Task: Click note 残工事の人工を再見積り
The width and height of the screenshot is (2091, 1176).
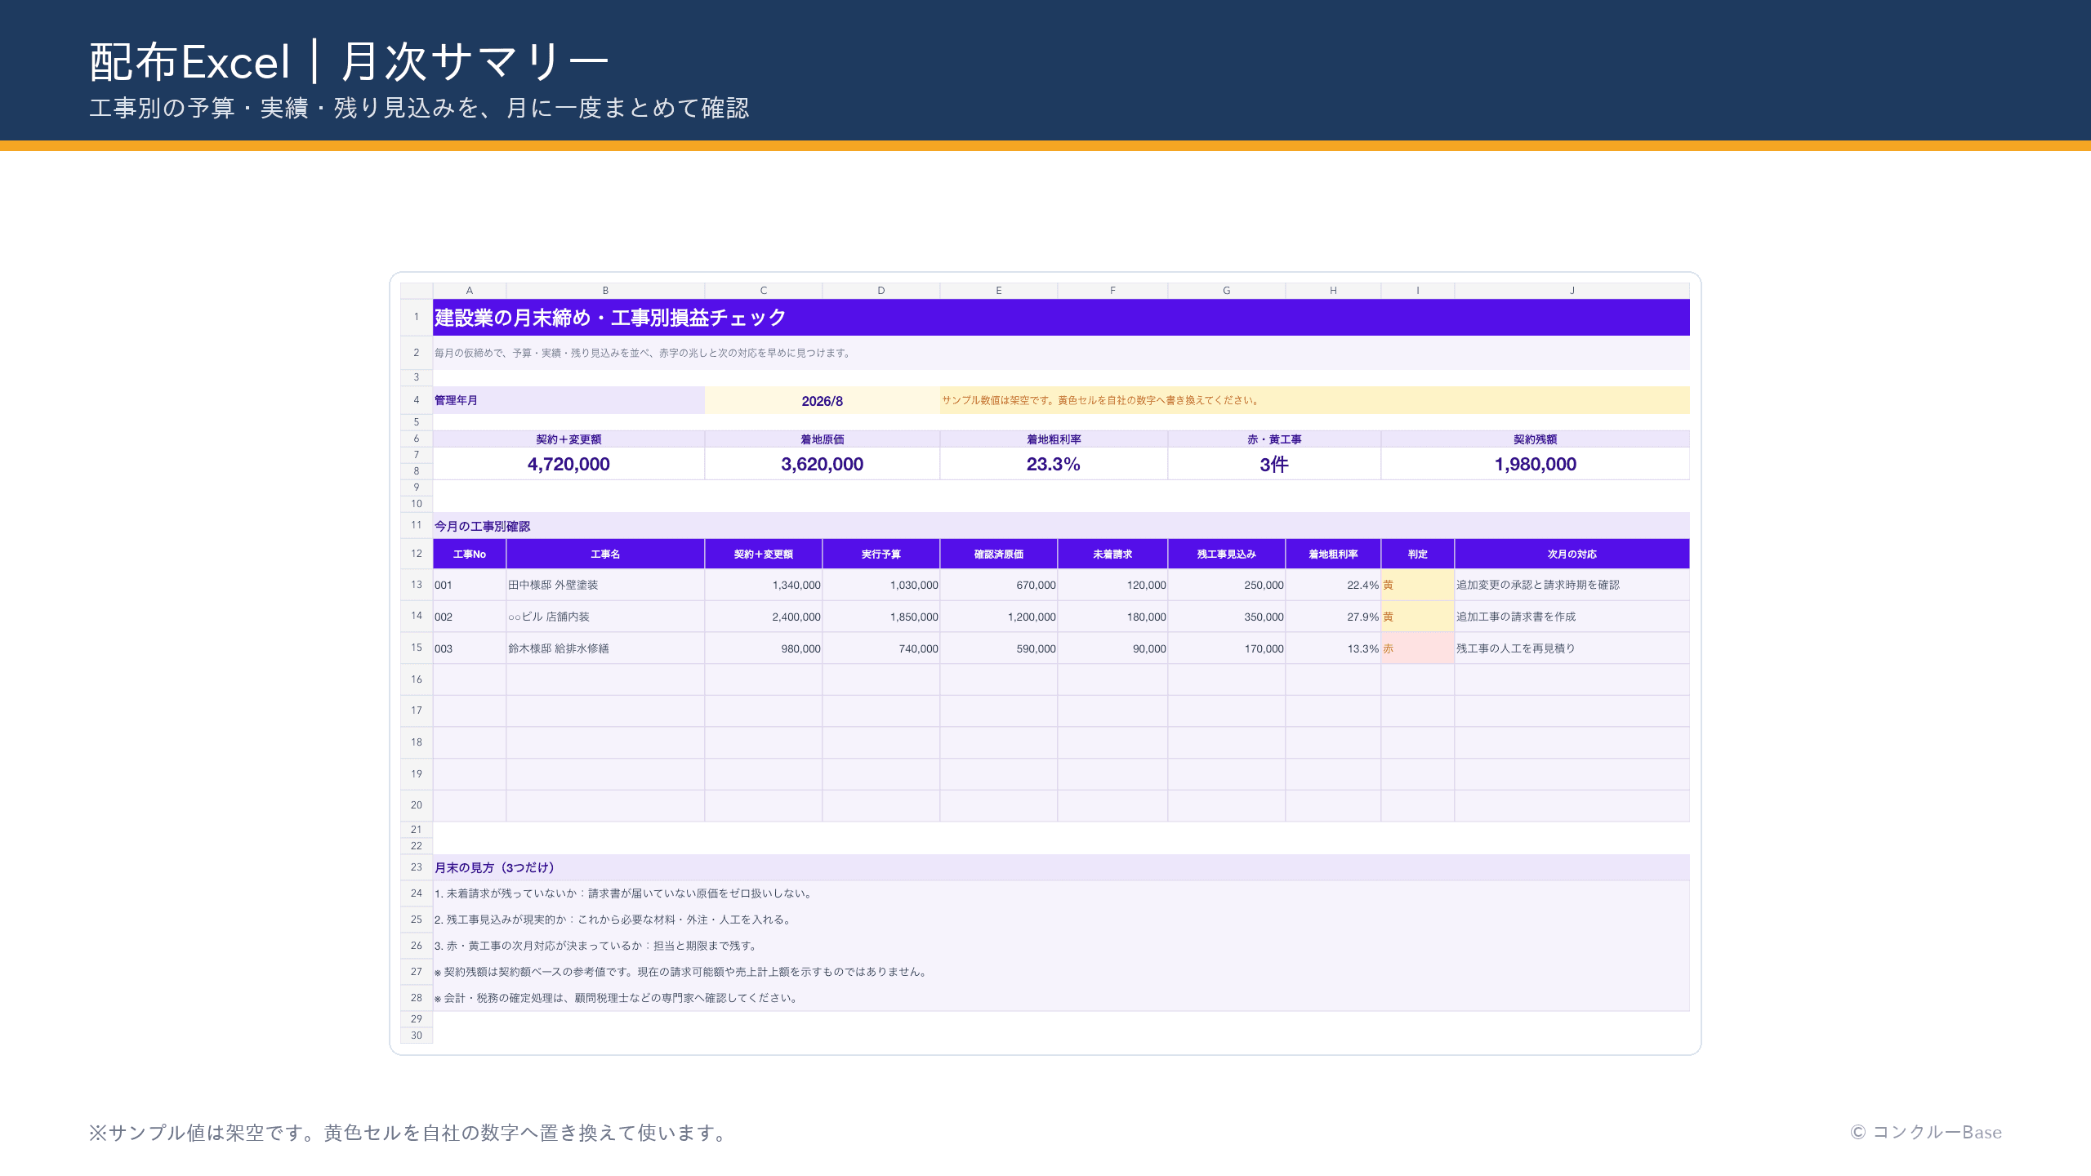Action: tap(1572, 648)
